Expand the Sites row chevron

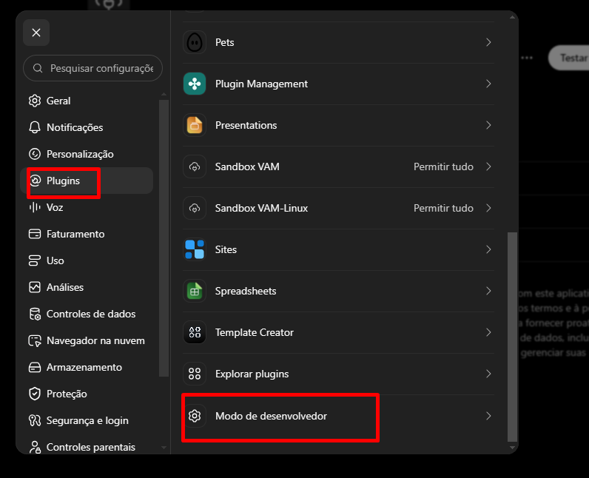pos(488,249)
